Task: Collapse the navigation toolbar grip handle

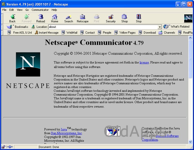Action: [2, 19]
